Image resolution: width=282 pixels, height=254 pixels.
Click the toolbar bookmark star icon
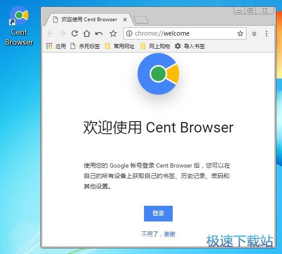tap(113, 33)
